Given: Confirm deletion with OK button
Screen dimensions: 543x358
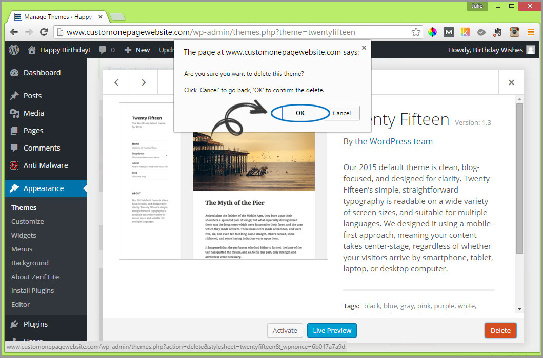Looking at the screenshot, I should coord(300,113).
